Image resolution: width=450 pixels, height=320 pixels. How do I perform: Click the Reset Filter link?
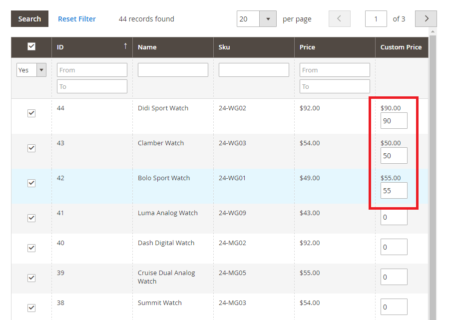(x=77, y=19)
